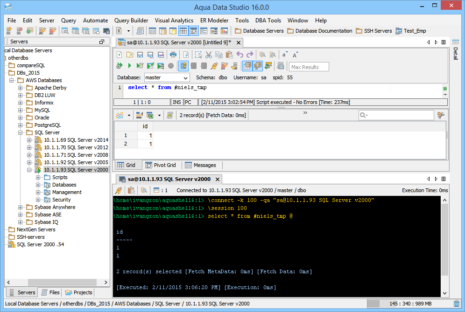Click the chart icon in results toolbar

click(x=120, y=115)
